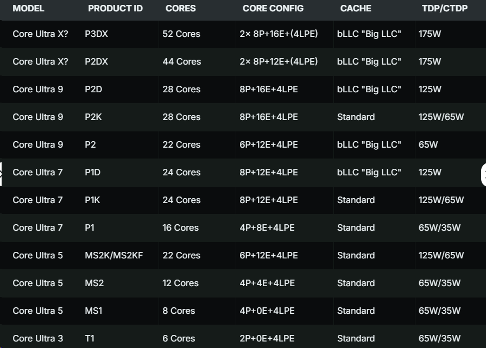The height and width of the screenshot is (348, 486).
Task: Click the MODEL column header
Action: point(28,9)
